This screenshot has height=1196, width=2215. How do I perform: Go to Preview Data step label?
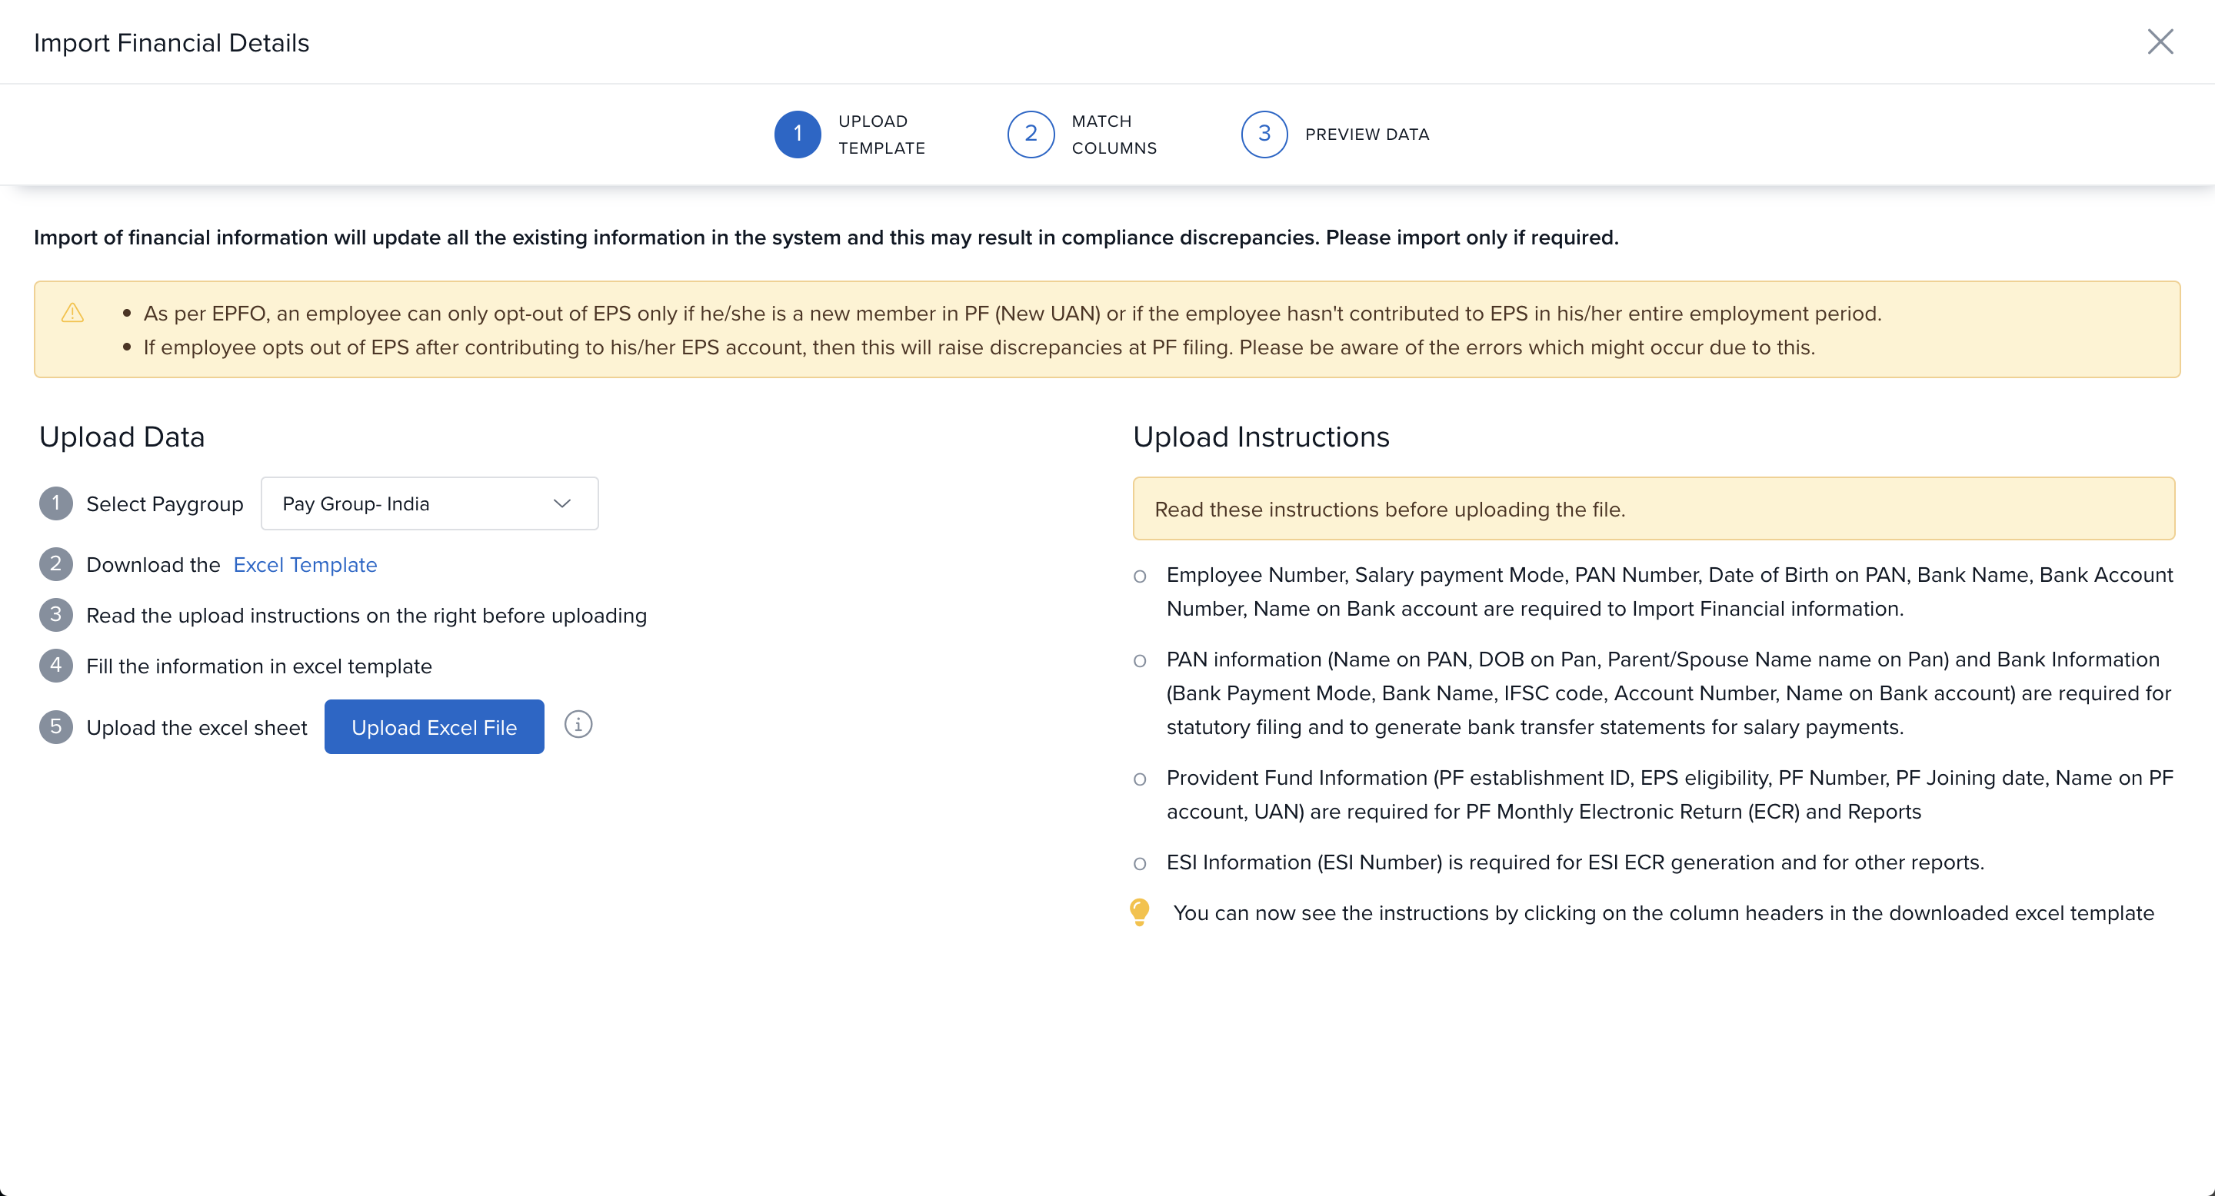coord(1367,134)
